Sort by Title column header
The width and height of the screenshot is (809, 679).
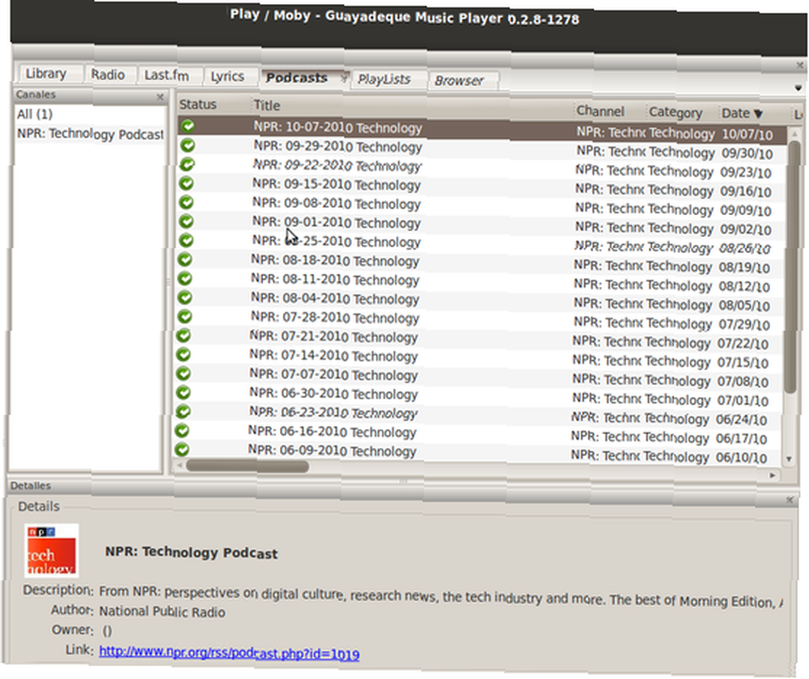[267, 105]
